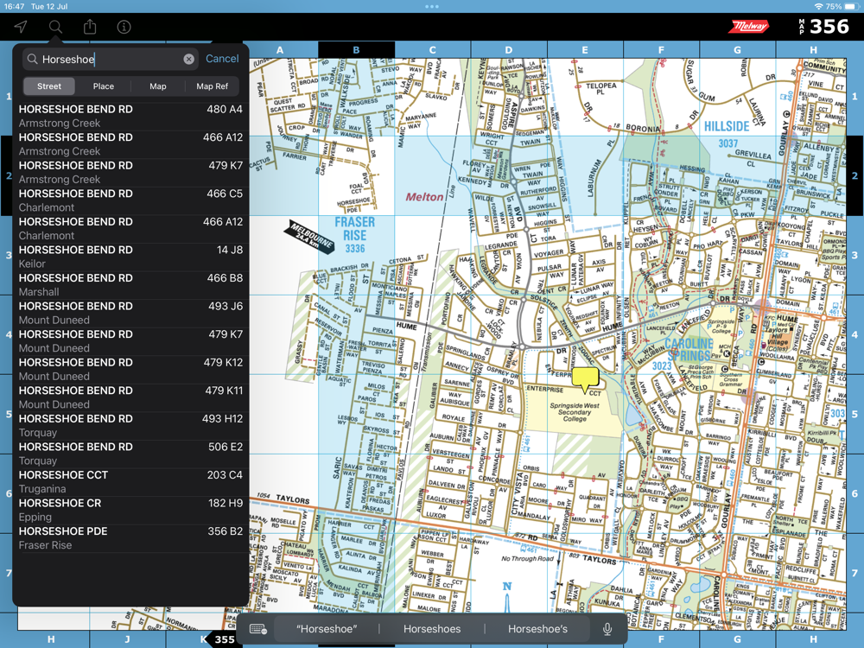Image resolution: width=864 pixels, height=648 pixels.
Task: Open Horseshoe Bend Rd in Keilor
Action: click(x=130, y=257)
